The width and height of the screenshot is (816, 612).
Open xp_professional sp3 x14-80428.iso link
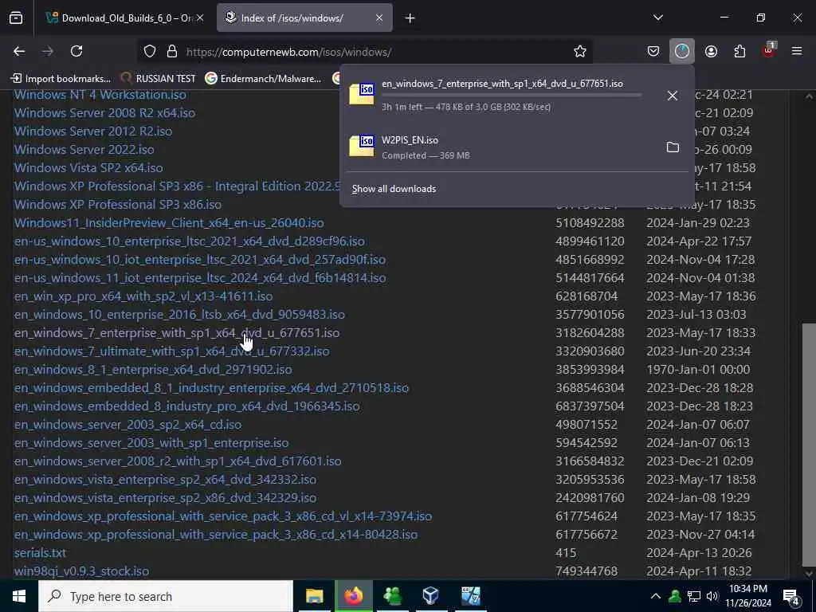215,535
